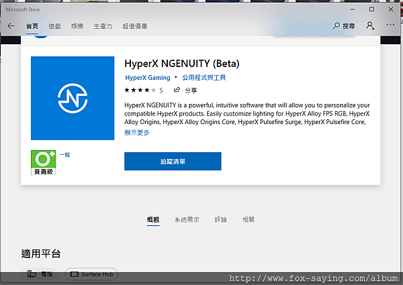403x285 pixels.
Task: Minimize the Microsoft Store window
Action: click(x=353, y=9)
